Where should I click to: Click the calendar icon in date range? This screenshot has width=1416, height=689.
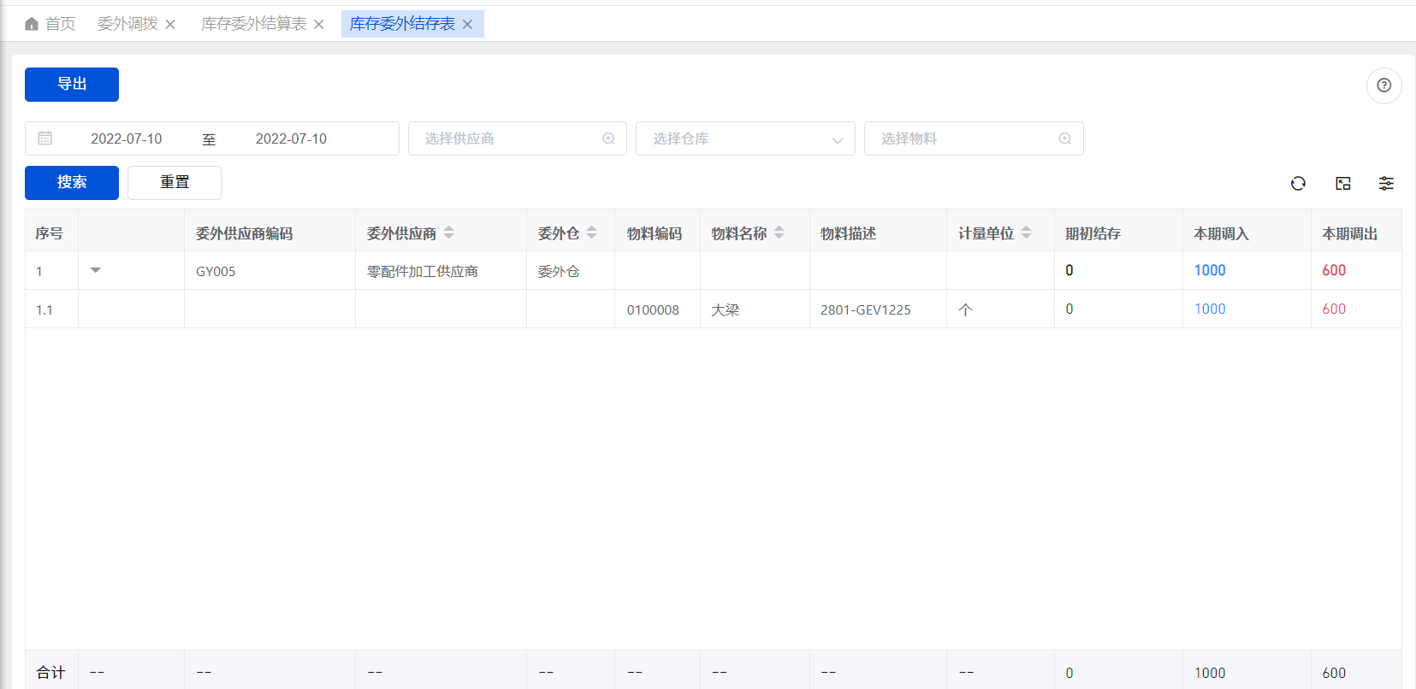click(45, 138)
